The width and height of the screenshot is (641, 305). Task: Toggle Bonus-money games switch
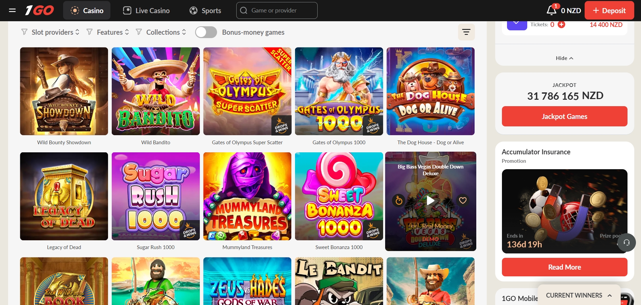click(206, 32)
